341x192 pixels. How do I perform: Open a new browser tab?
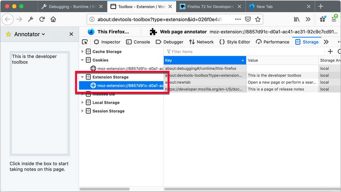320,6
